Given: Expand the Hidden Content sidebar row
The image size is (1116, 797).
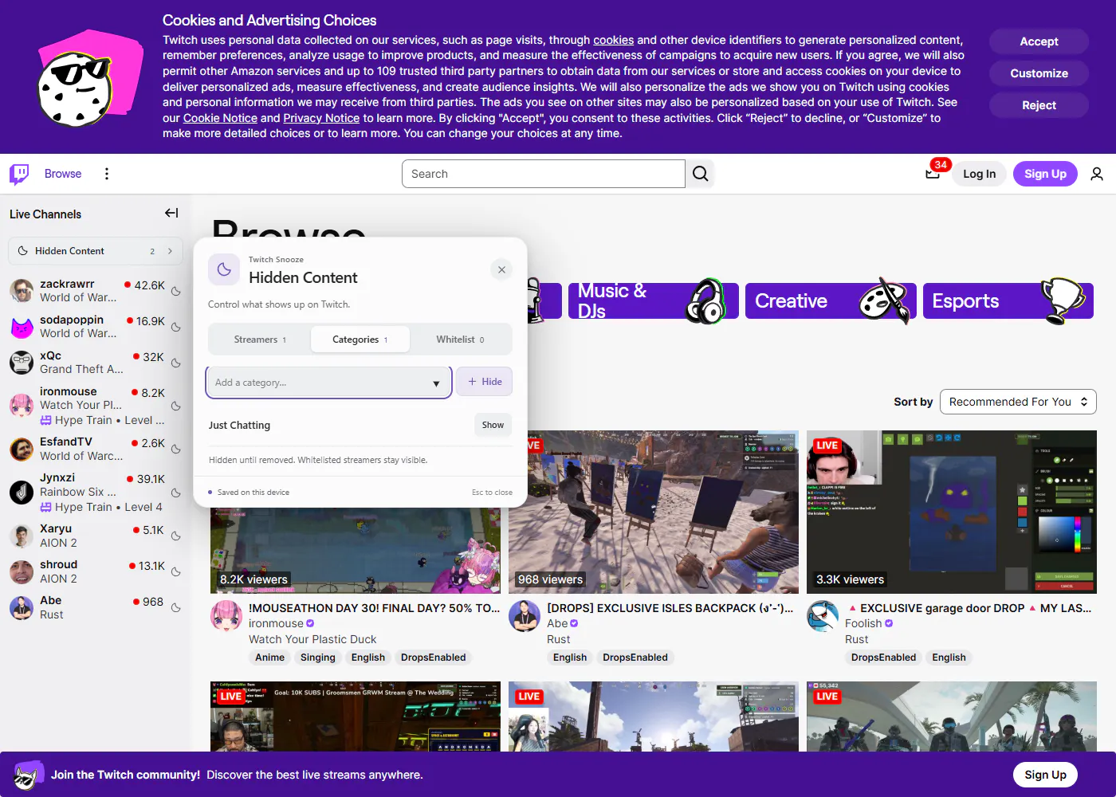Looking at the screenshot, I should point(95,251).
